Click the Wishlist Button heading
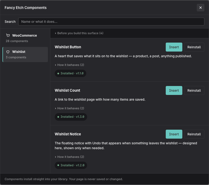The image size is (209, 185). click(x=68, y=47)
